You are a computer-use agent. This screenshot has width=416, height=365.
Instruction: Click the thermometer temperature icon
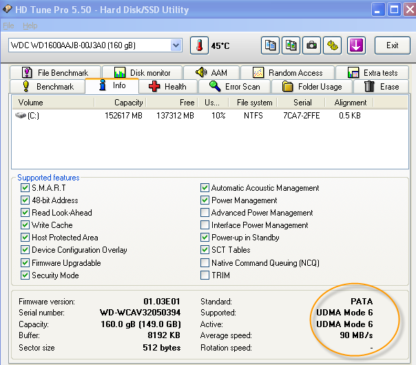coord(199,45)
